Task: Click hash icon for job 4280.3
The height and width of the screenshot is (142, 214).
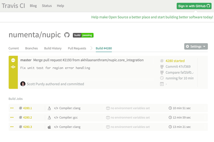Action: (x=20, y=127)
